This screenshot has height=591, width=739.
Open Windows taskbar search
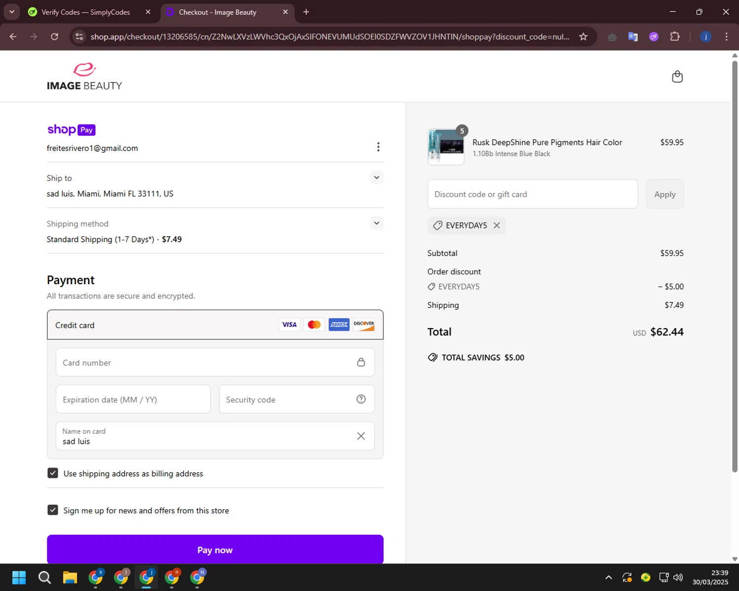(44, 577)
